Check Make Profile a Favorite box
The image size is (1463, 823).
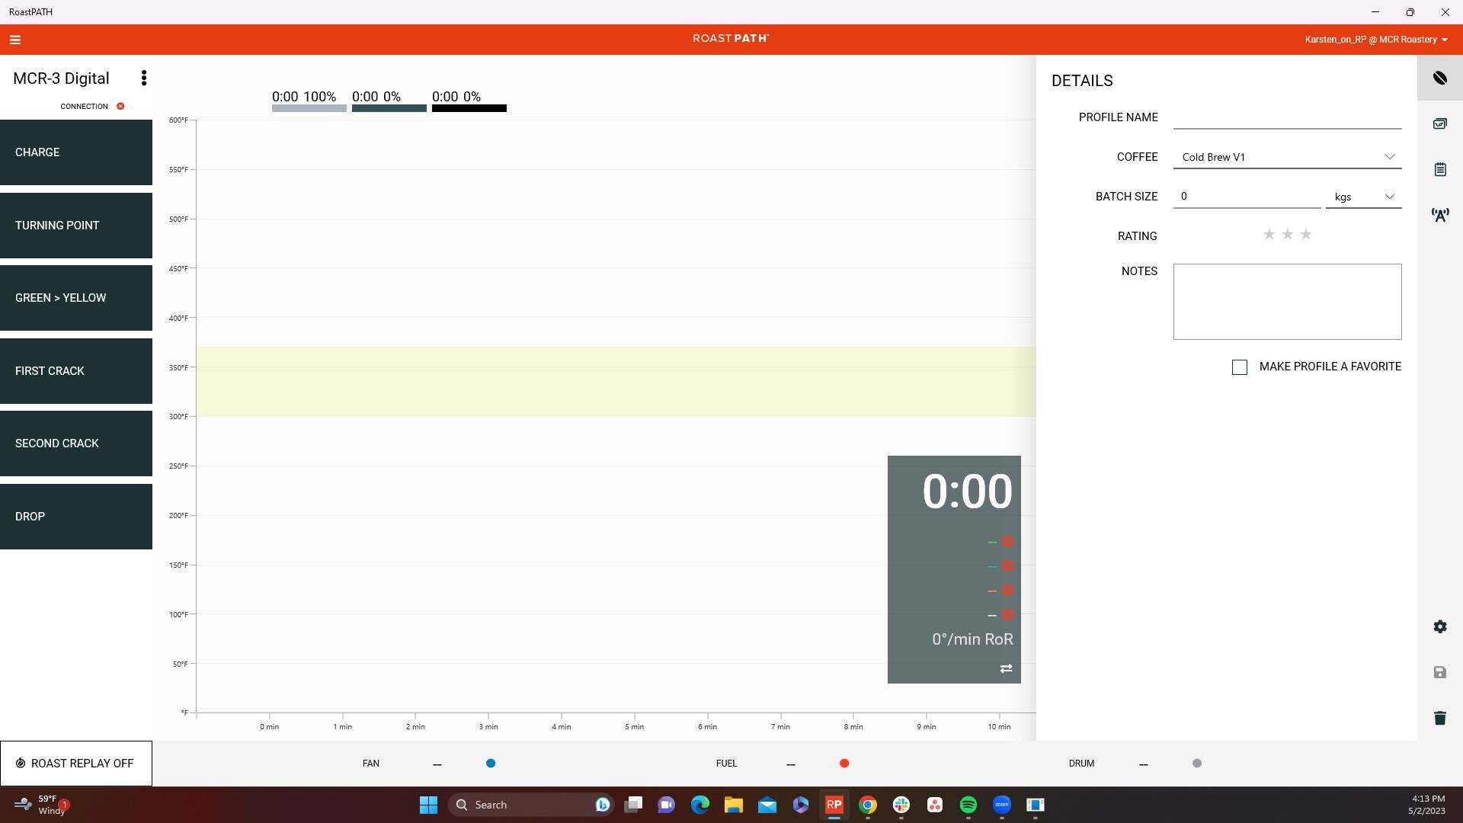click(x=1240, y=367)
